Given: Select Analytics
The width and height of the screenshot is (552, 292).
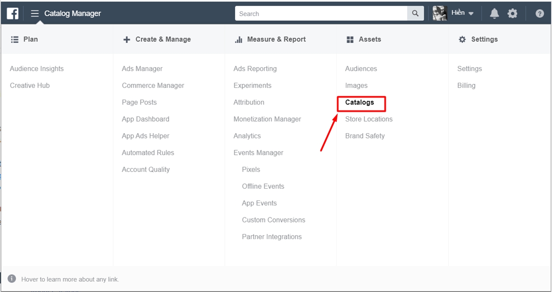Looking at the screenshot, I should [247, 136].
